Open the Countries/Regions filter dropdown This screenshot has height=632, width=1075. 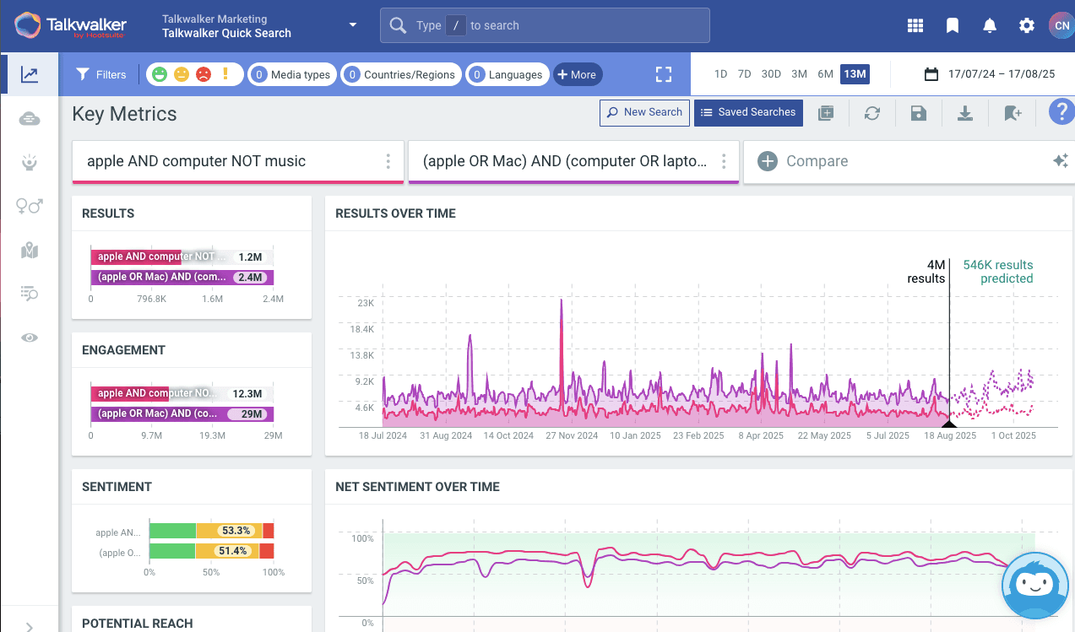pos(402,74)
